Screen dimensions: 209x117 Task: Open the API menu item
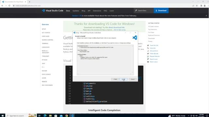(89, 11)
